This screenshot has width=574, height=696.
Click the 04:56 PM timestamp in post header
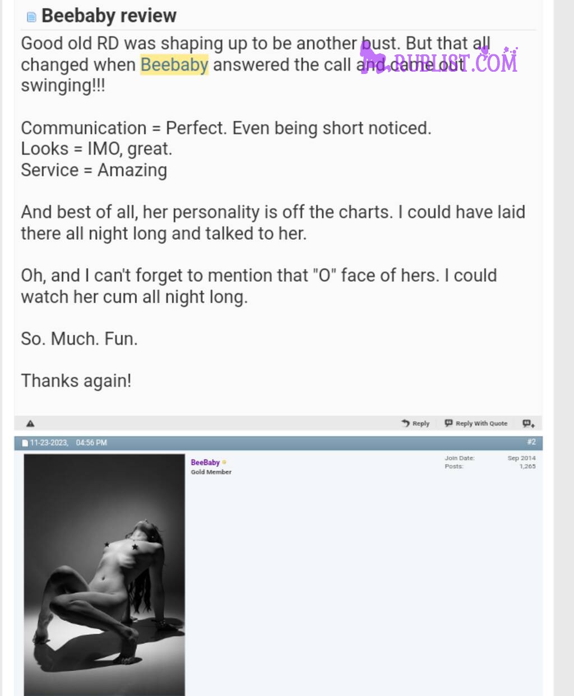pos(91,443)
